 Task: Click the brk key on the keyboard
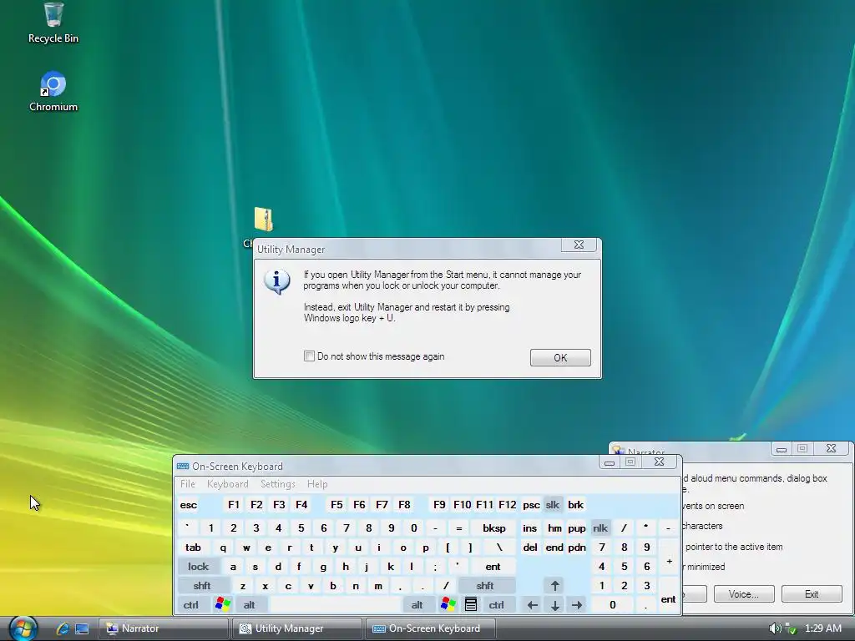(x=576, y=505)
